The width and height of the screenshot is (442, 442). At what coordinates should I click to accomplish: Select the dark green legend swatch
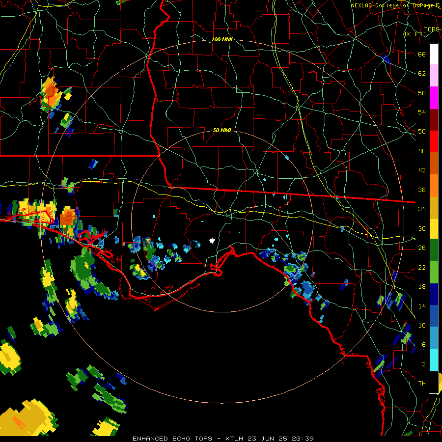point(434,250)
